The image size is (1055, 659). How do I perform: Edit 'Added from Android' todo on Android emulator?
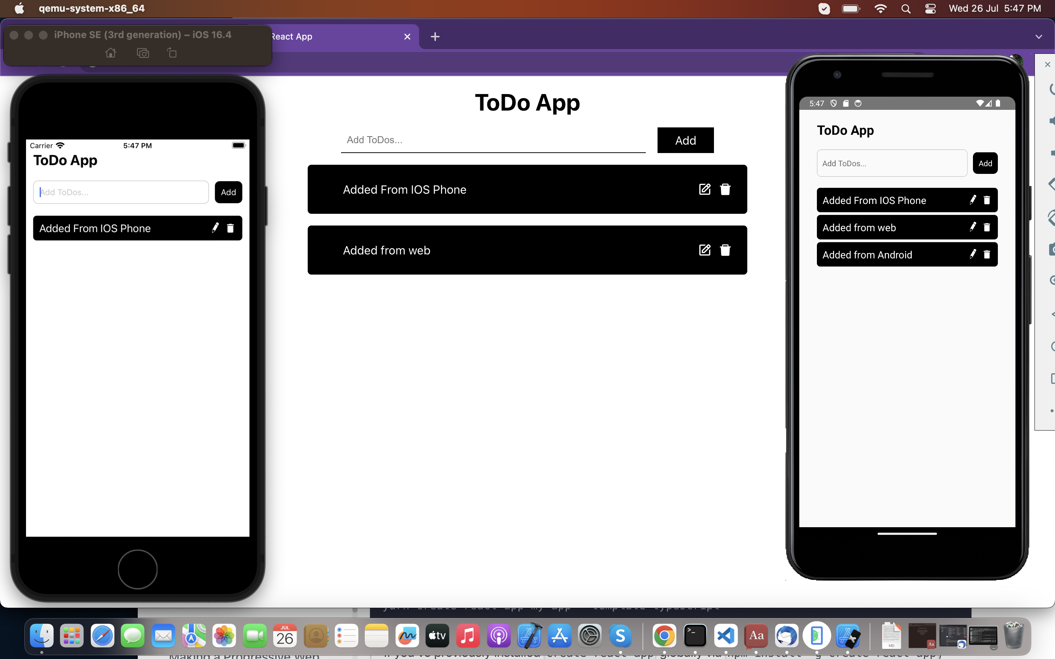coord(973,254)
